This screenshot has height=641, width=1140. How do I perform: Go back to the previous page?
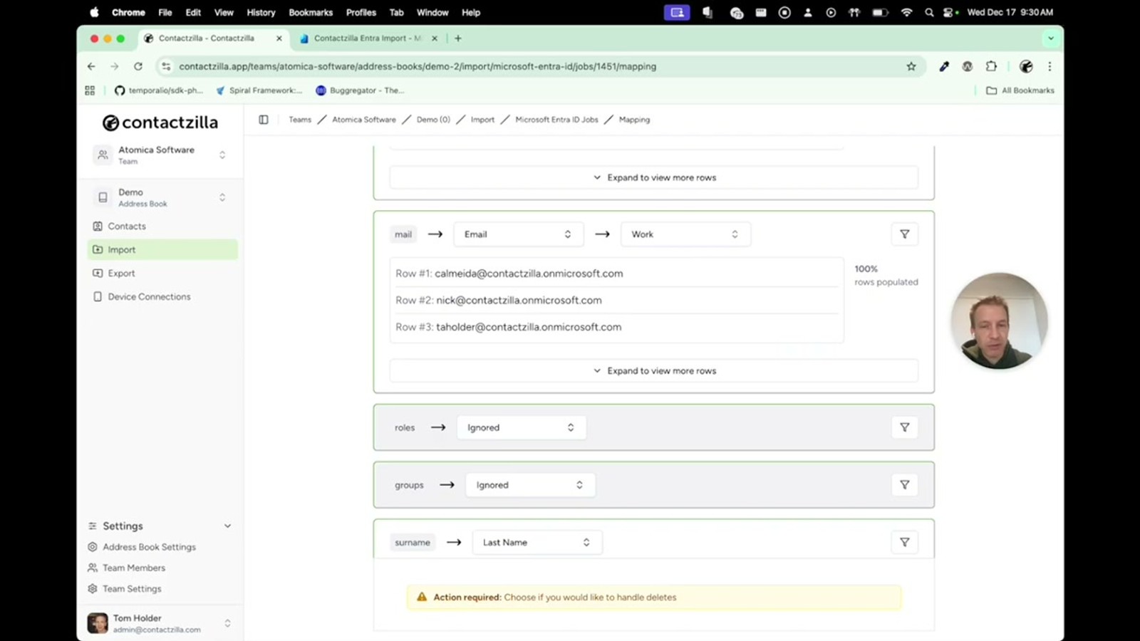[91, 66]
